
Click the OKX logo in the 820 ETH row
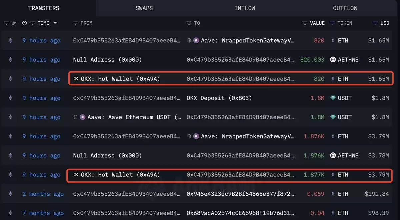76,79
